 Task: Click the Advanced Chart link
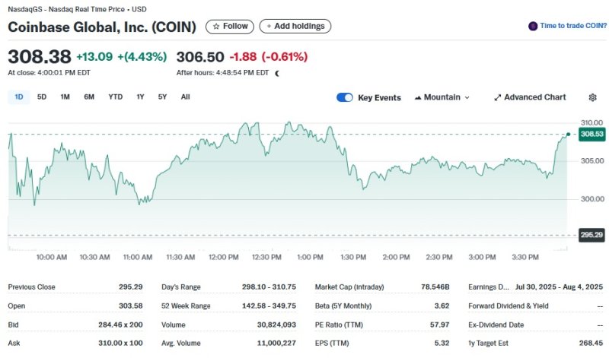pos(534,97)
